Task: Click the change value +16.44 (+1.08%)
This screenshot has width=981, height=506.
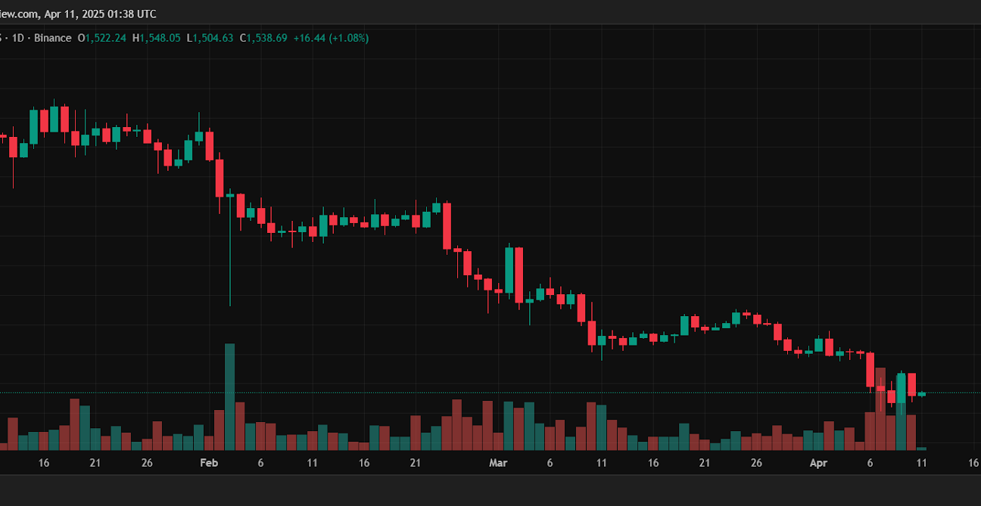Action: pos(331,38)
